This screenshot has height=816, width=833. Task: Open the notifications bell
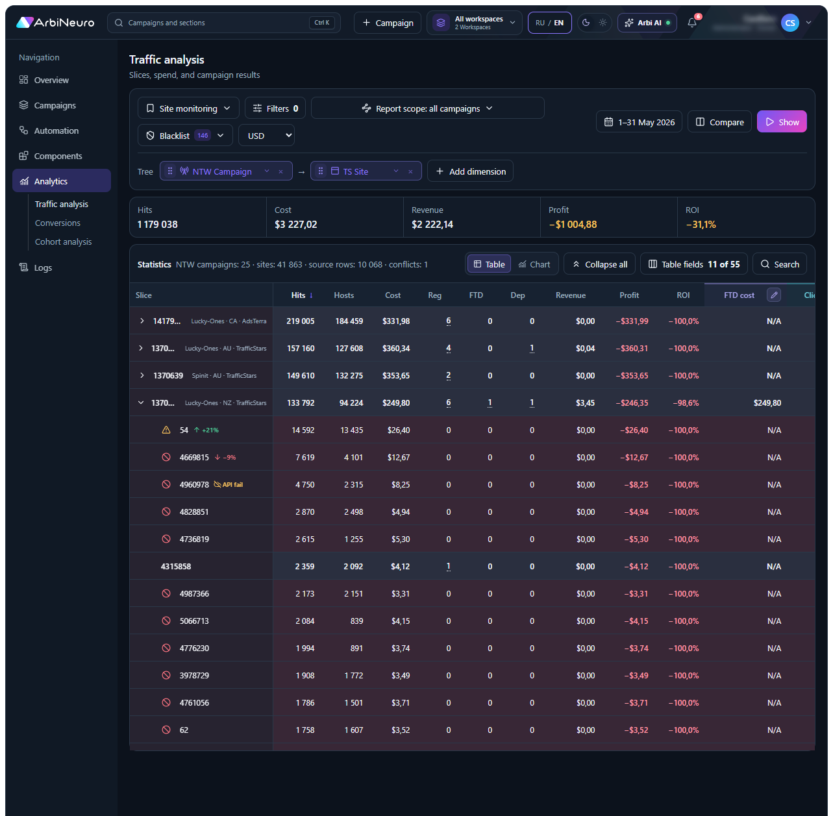coord(692,23)
